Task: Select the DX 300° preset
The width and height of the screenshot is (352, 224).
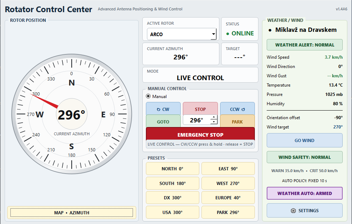Action: [172, 198]
